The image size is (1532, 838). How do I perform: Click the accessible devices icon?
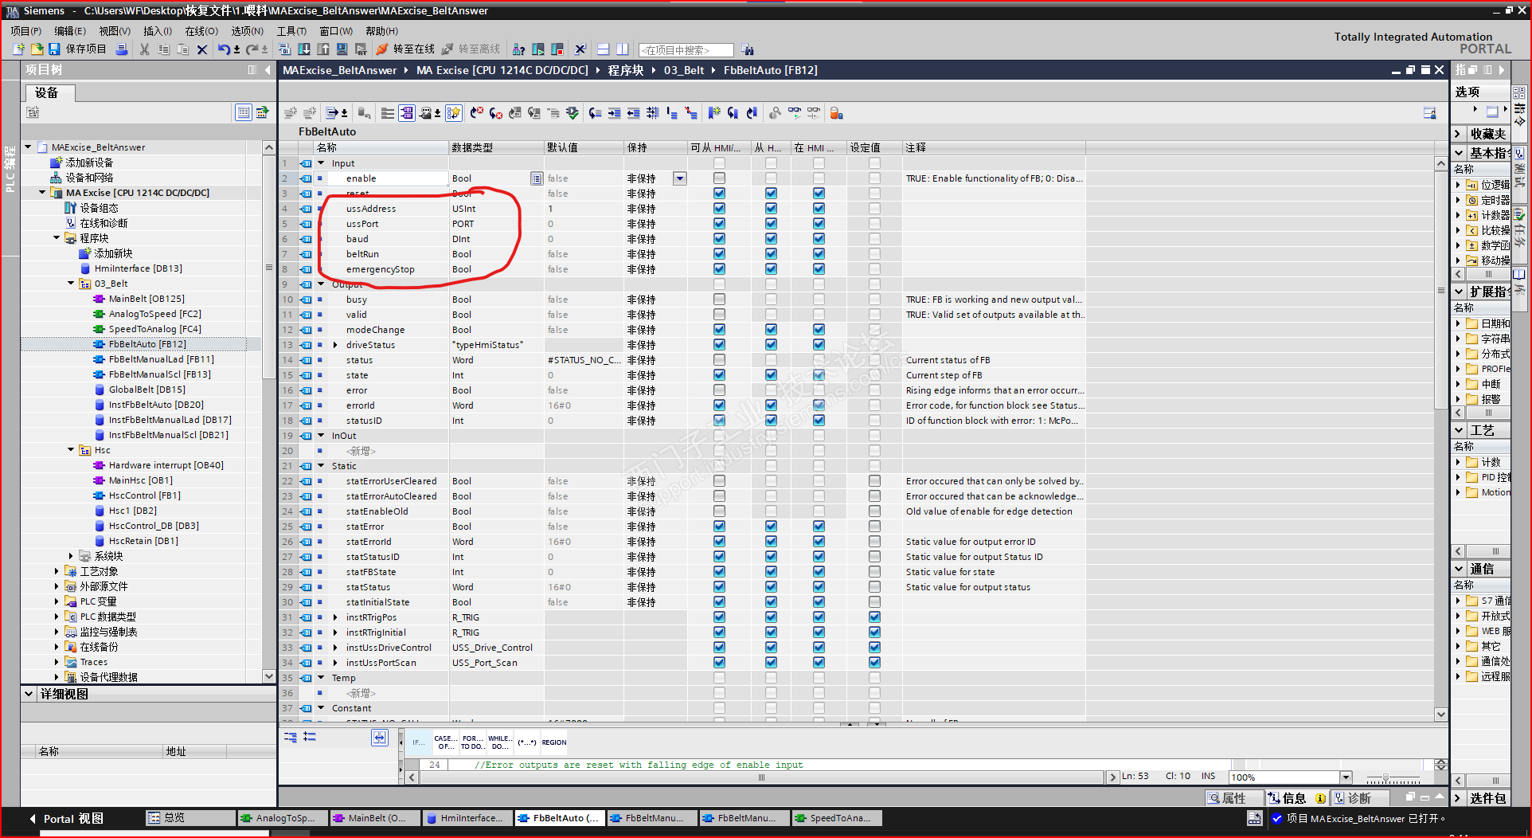(x=519, y=49)
